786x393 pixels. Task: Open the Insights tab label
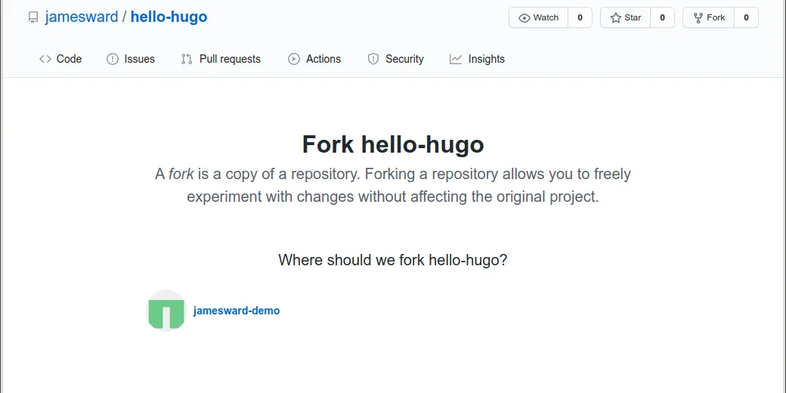tap(486, 59)
